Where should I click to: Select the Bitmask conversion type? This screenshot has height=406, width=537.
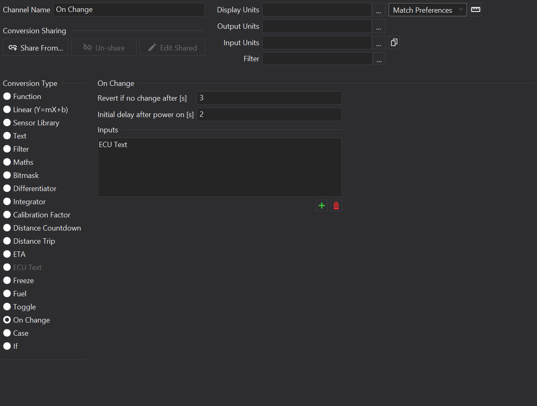tap(7, 175)
